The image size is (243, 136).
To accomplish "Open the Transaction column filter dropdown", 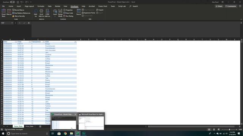I will [44, 42].
